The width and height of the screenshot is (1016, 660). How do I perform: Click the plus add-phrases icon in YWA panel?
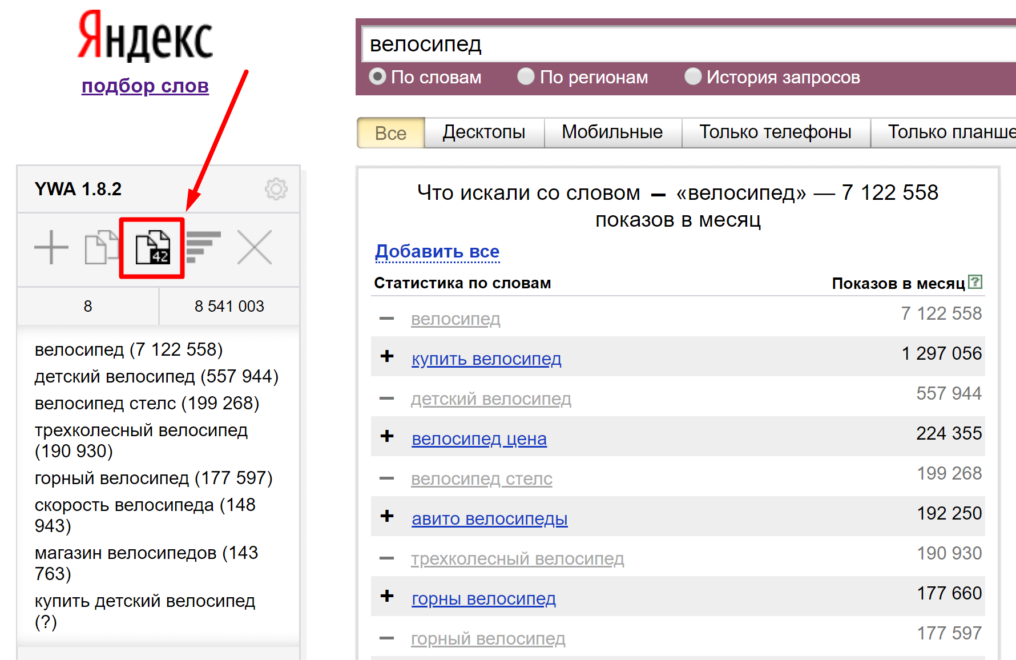tap(51, 247)
